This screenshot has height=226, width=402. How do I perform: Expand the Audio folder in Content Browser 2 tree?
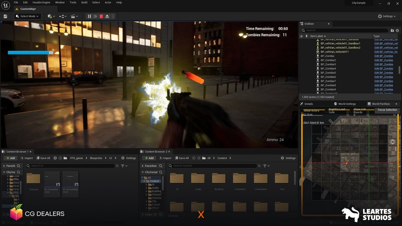click(147, 188)
